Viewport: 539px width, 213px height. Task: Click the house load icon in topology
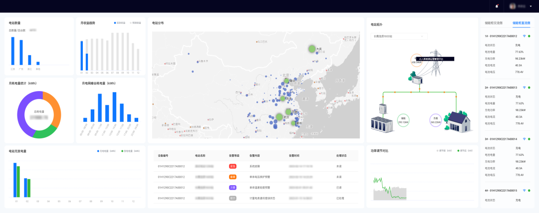(458, 121)
